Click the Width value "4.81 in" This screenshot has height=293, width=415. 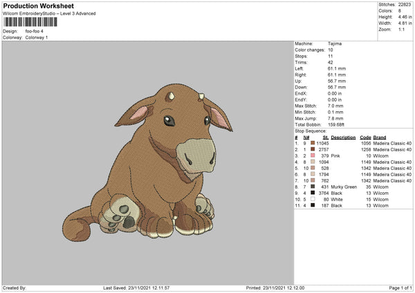click(405, 23)
